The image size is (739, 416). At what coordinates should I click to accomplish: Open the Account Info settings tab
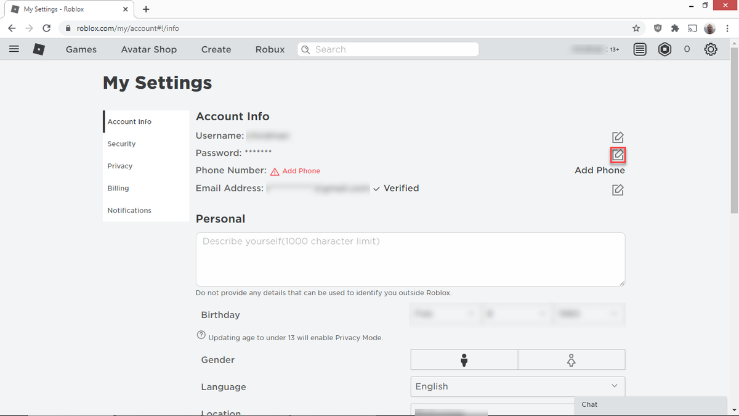pos(146,121)
